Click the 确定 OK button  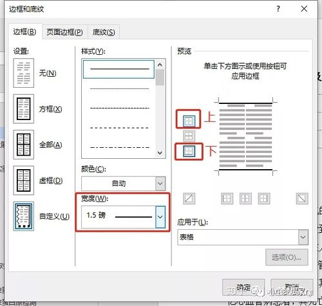click(243, 287)
